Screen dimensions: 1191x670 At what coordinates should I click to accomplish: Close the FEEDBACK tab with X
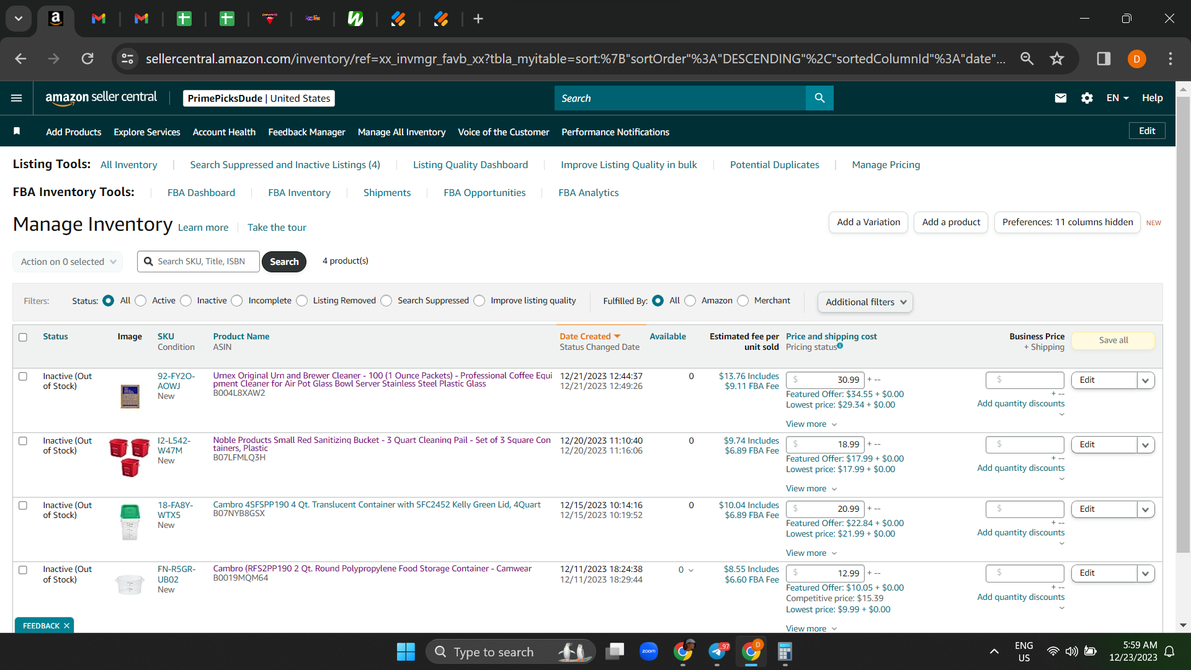coord(66,626)
